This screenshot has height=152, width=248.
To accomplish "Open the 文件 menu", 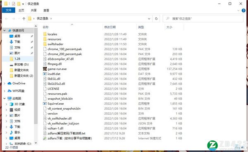I will click(9, 10).
